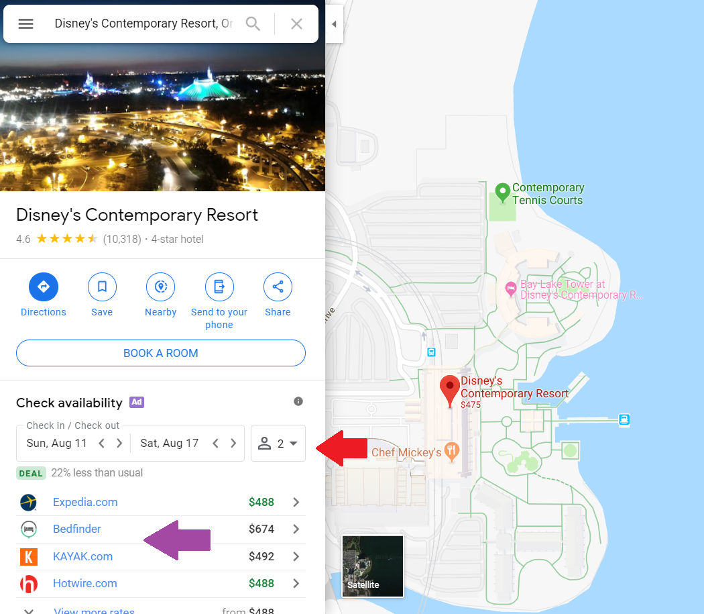This screenshot has width=704, height=614.
Task: Open Bedfinder rate link
Action: 77,529
